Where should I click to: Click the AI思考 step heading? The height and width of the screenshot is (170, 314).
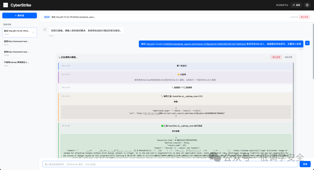[182, 75]
